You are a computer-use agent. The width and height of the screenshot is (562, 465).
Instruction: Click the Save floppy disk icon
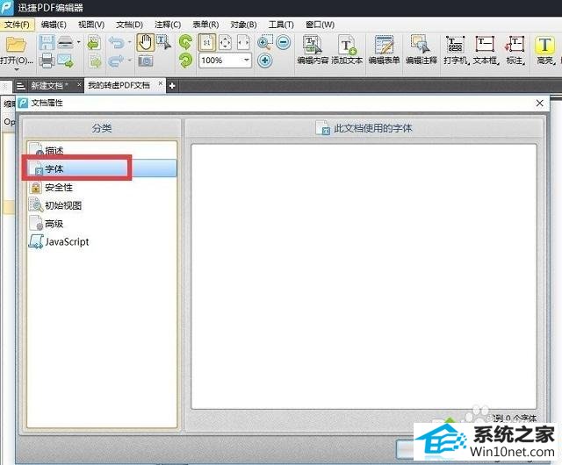47,43
